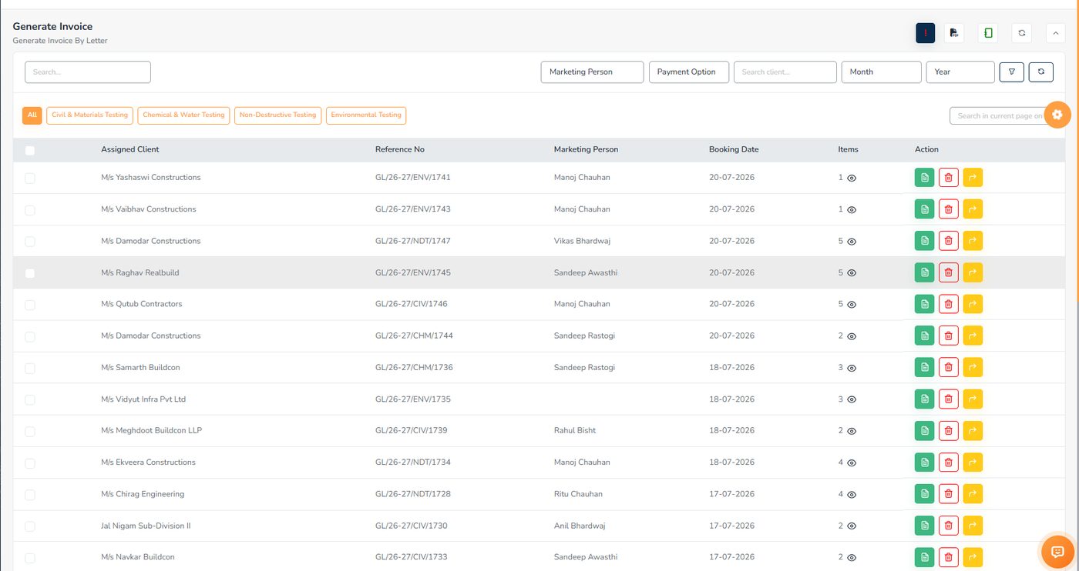View items for M/s Navkar Buildcon
This screenshot has height=571, width=1079.
click(x=852, y=558)
